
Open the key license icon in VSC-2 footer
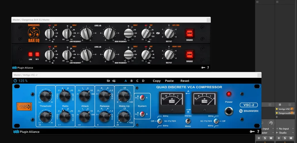pos(252,132)
